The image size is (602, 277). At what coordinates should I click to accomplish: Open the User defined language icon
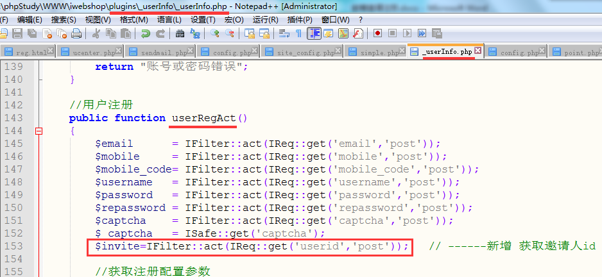(328, 33)
